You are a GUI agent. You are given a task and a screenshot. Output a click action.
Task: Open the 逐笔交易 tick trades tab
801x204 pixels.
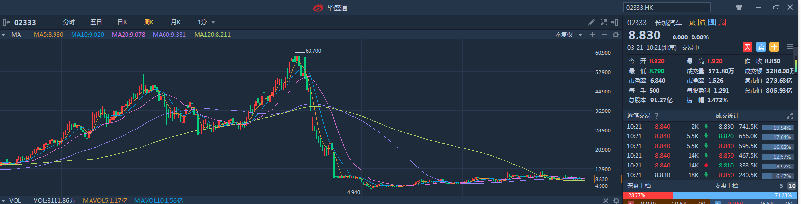tap(639, 116)
